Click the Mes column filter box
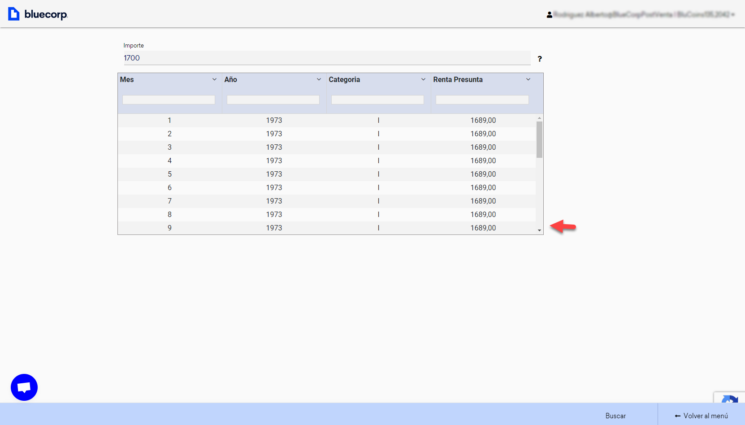Image resolution: width=745 pixels, height=425 pixels. pyautogui.click(x=169, y=100)
